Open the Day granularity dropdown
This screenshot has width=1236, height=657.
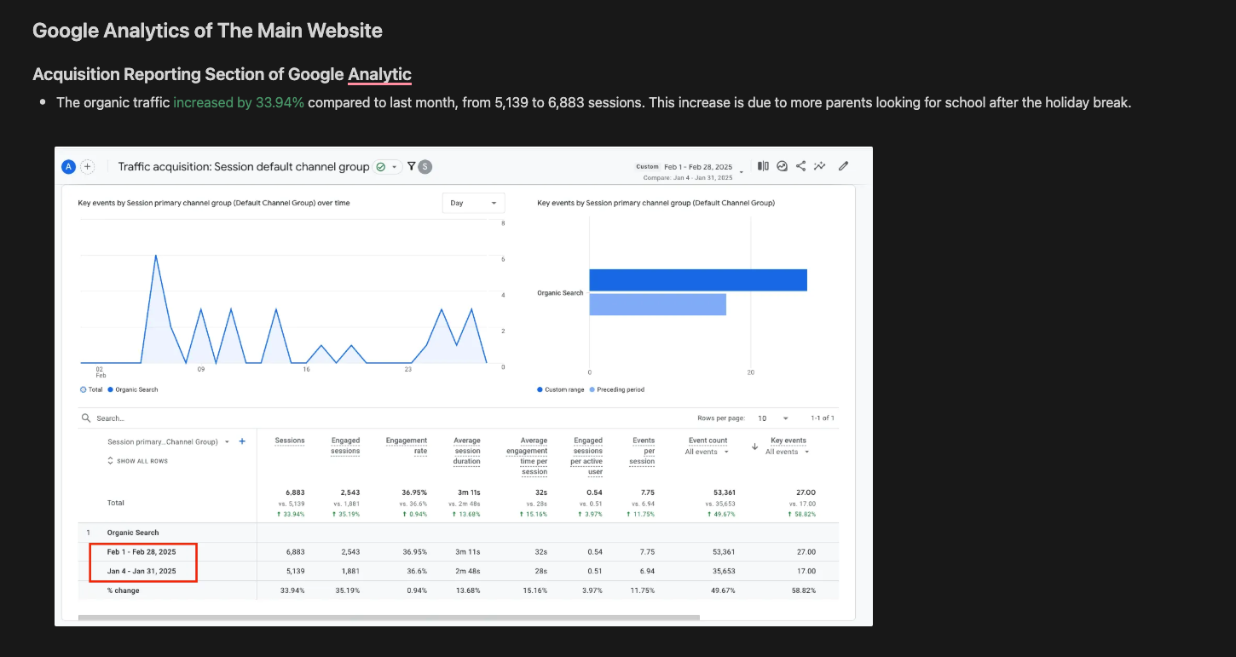(x=473, y=203)
